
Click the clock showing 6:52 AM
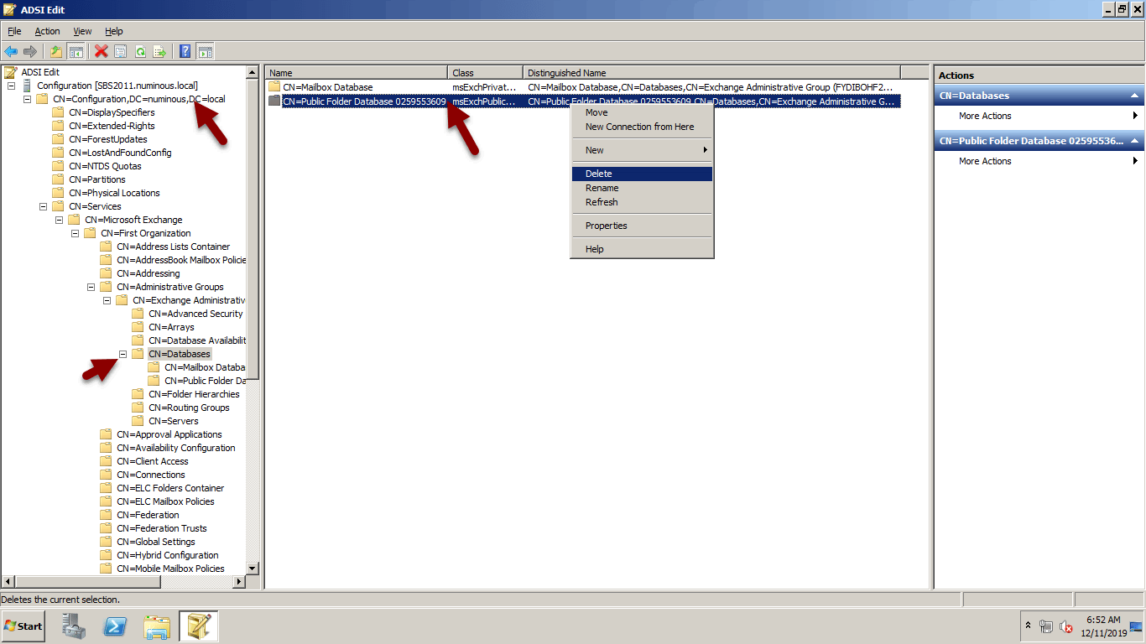1103,621
